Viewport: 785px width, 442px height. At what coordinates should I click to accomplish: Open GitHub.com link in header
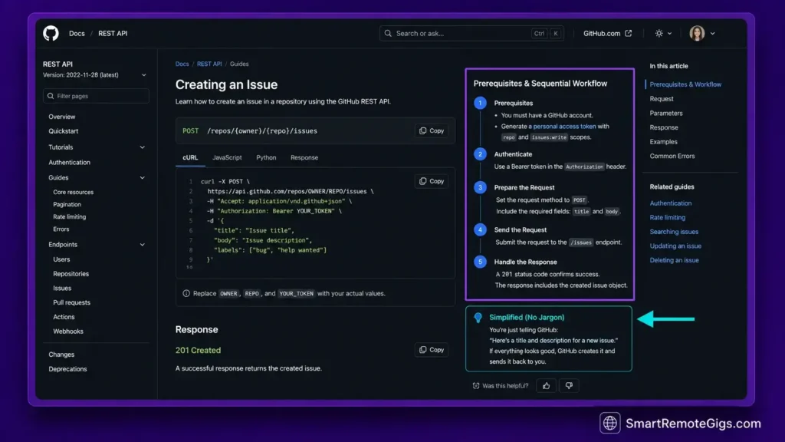(602, 33)
